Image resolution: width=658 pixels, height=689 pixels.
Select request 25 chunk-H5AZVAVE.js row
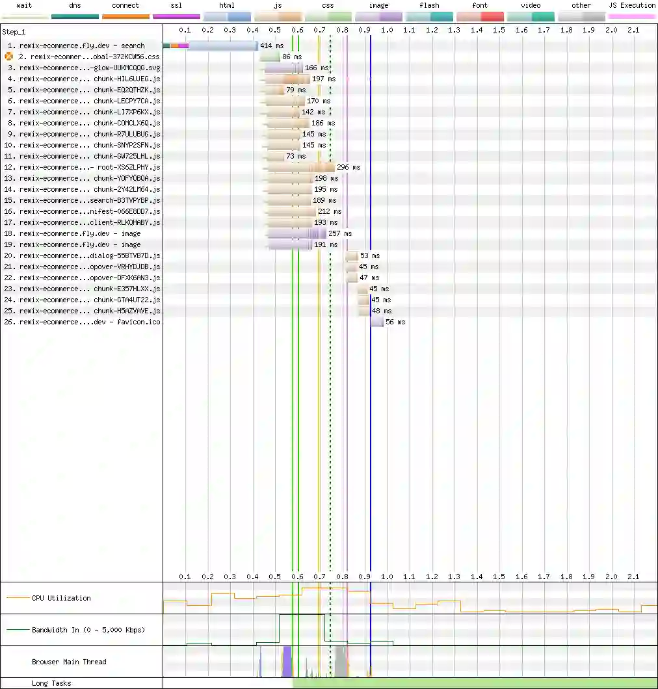pyautogui.click(x=82, y=311)
